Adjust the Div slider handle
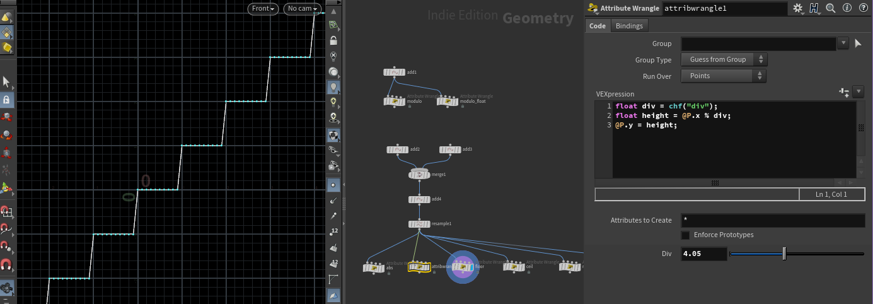This screenshot has width=873, height=304. coord(784,254)
